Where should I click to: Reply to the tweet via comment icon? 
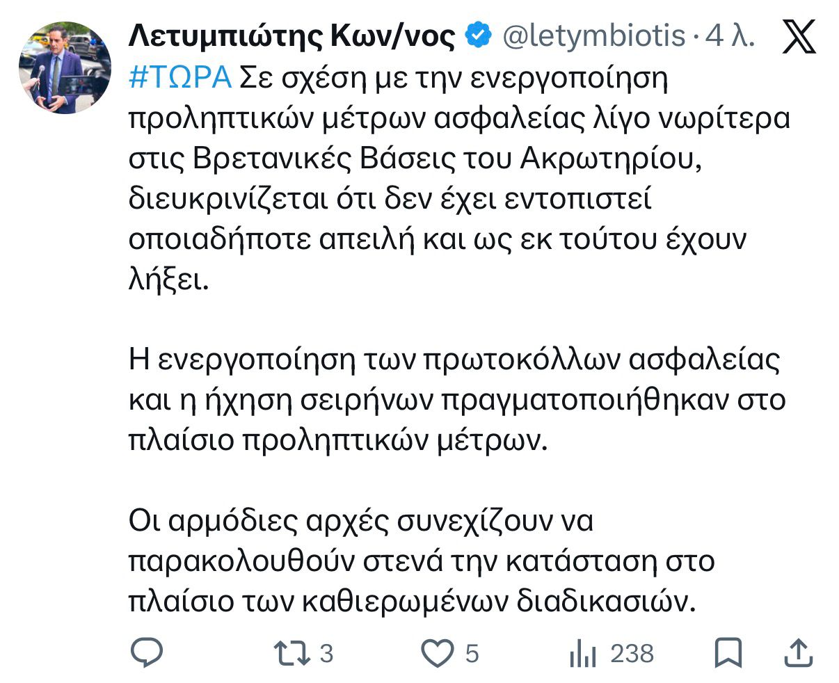[147, 653]
